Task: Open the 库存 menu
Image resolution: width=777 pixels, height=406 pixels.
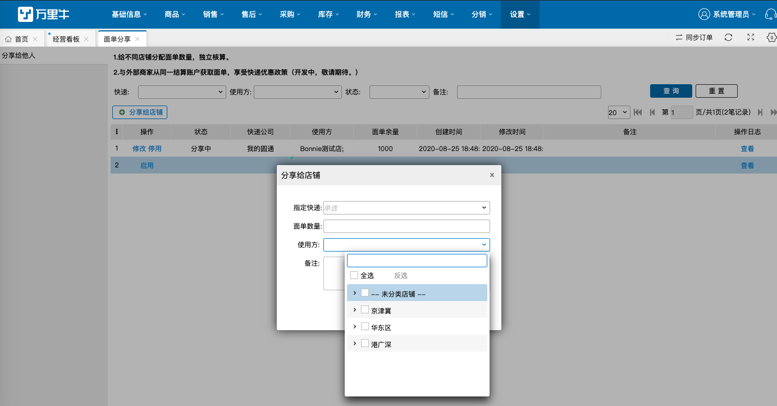Action: [328, 14]
